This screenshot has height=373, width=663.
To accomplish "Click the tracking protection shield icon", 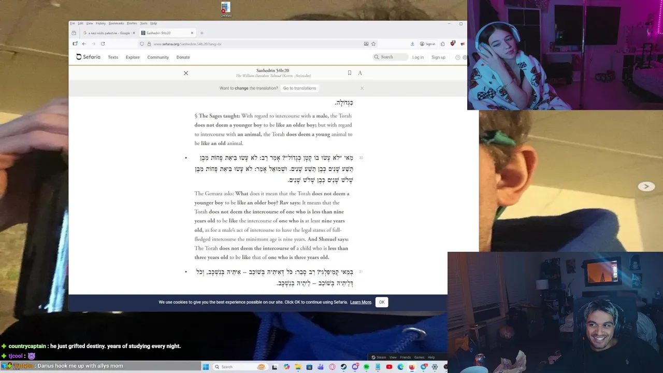I will [142, 44].
